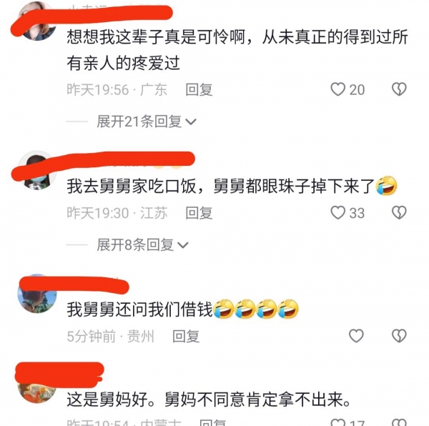Reply to the 5分钟前 贵州 comment

186,336
